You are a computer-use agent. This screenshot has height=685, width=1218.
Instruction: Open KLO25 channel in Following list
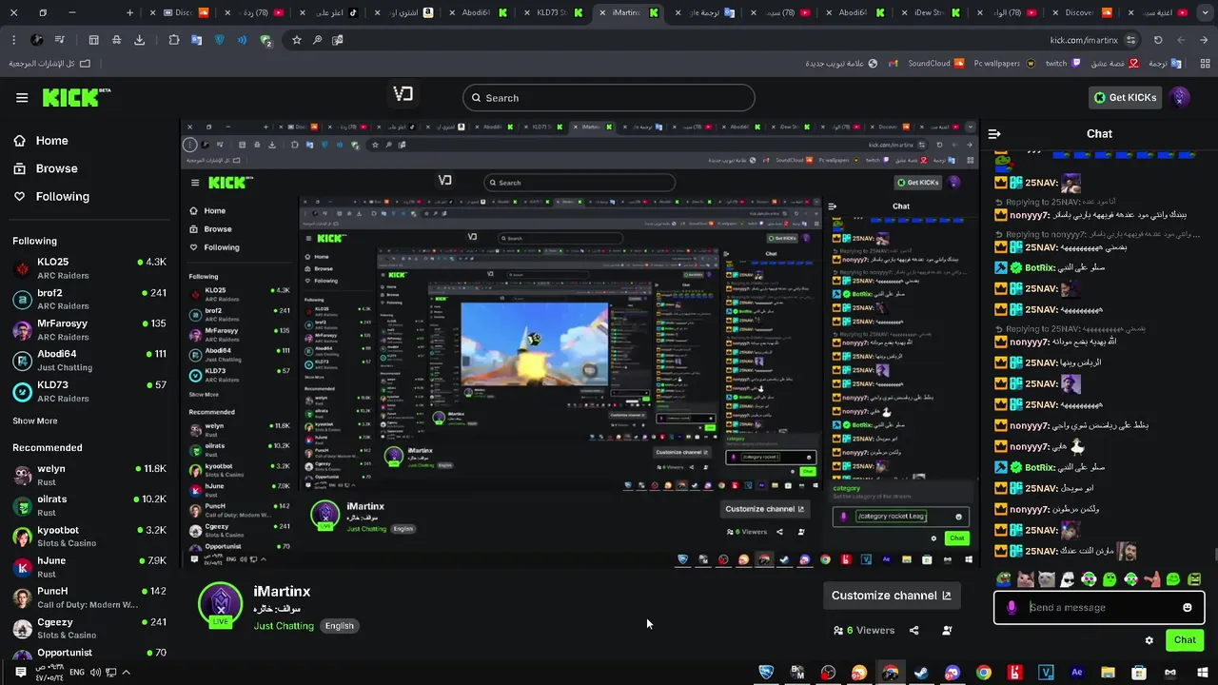click(89, 268)
